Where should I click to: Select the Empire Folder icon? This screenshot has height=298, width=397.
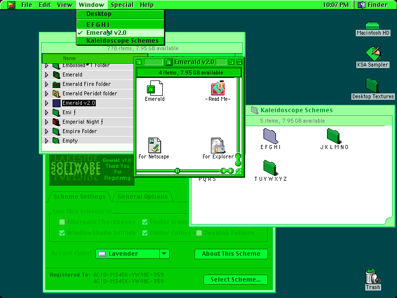[56, 131]
